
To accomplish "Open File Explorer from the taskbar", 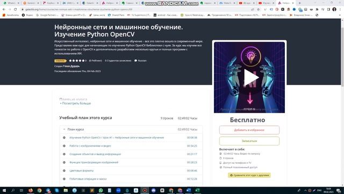I will point(66,190).
